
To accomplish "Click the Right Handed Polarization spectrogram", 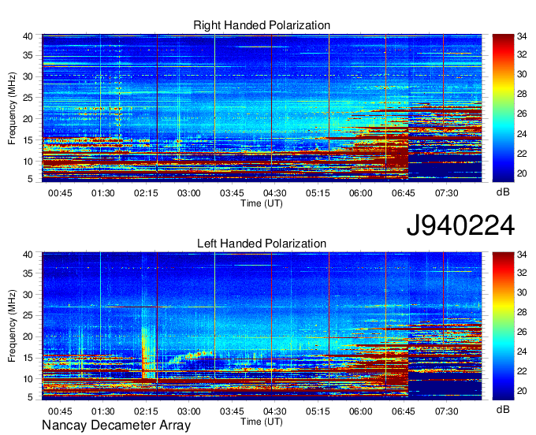I will pyautogui.click(x=262, y=108).
